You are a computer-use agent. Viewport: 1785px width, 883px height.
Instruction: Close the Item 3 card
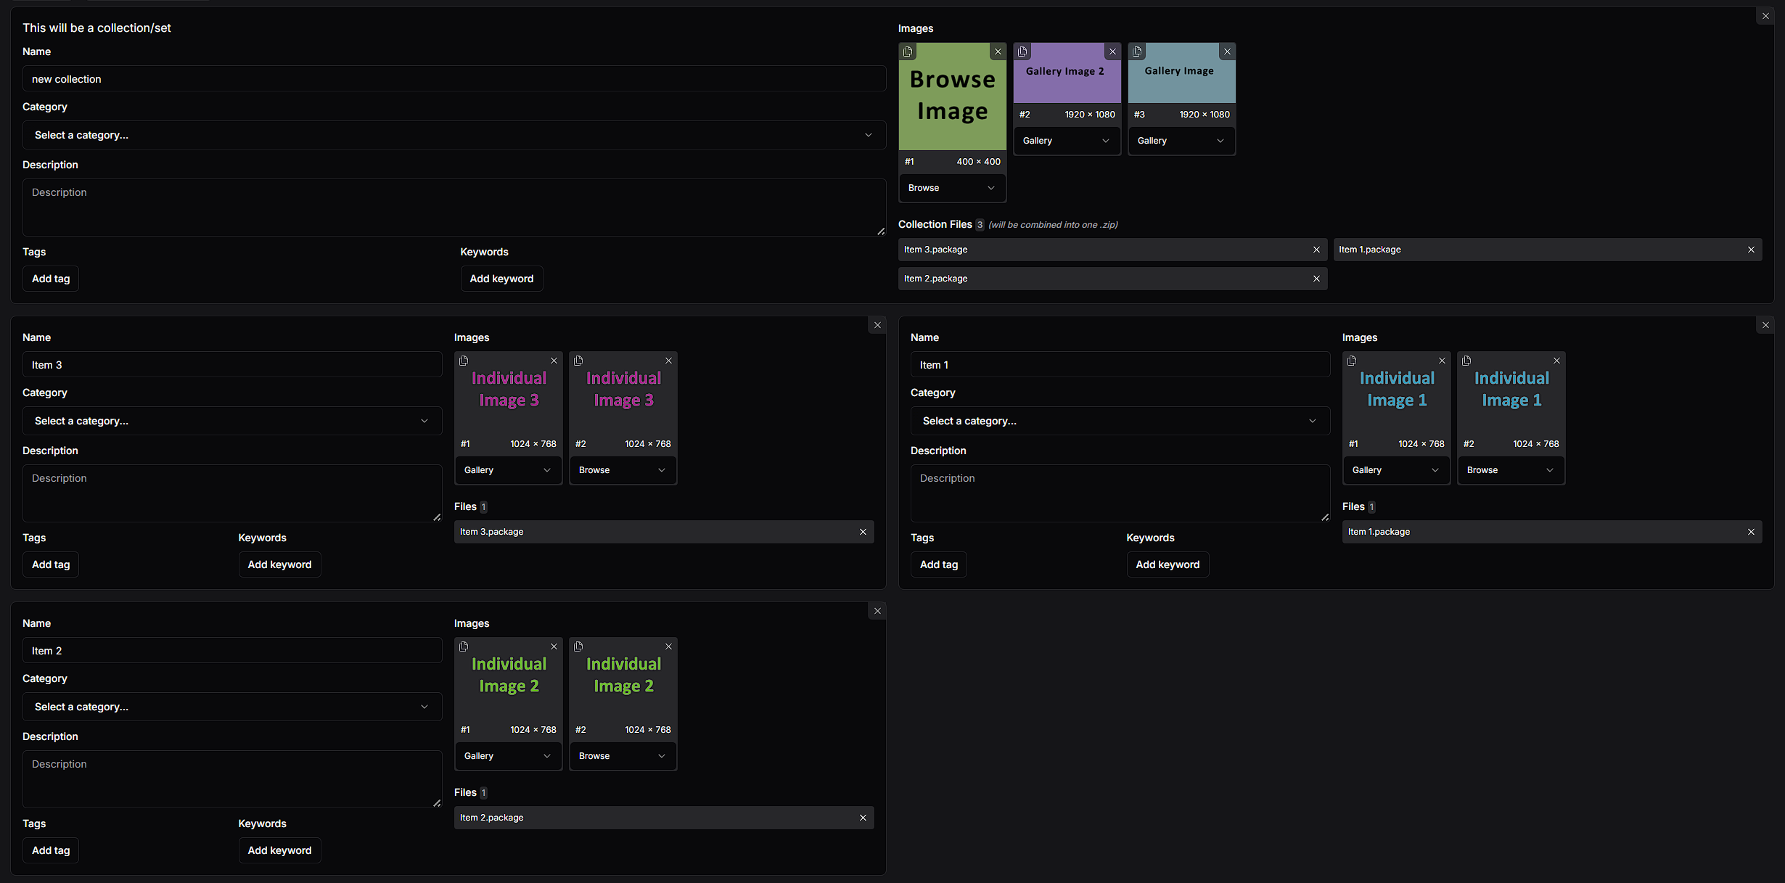click(877, 325)
